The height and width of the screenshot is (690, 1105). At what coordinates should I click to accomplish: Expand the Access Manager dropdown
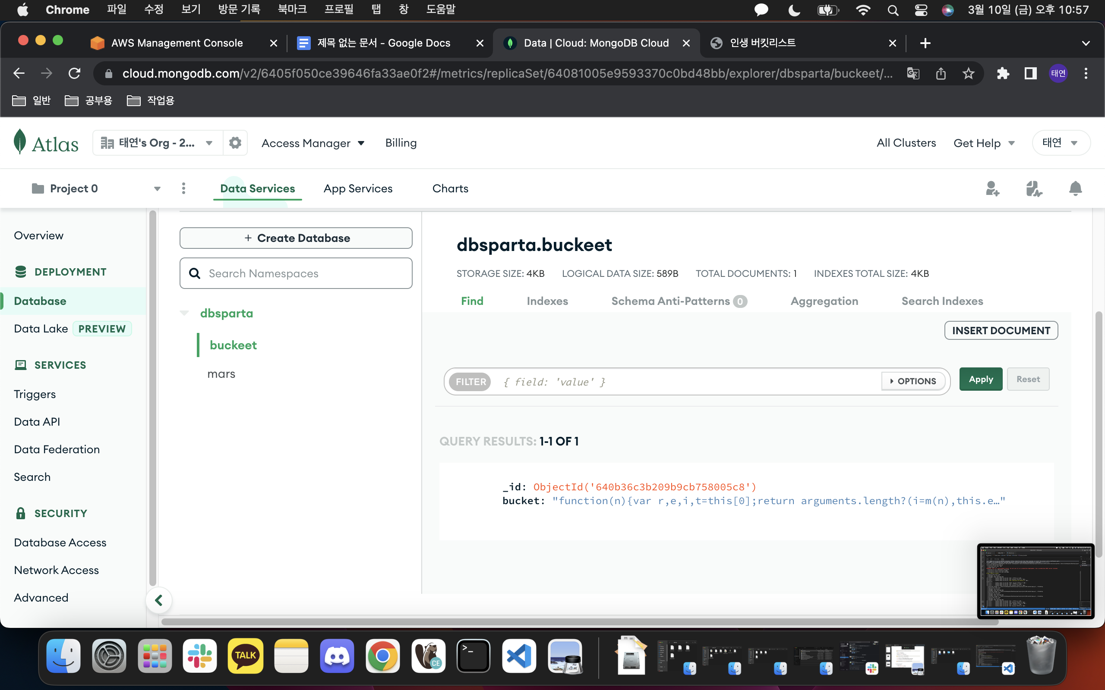coord(313,143)
